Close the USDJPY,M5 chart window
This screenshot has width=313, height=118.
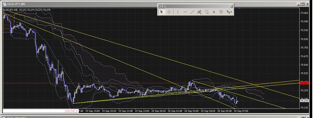click(x=307, y=4)
